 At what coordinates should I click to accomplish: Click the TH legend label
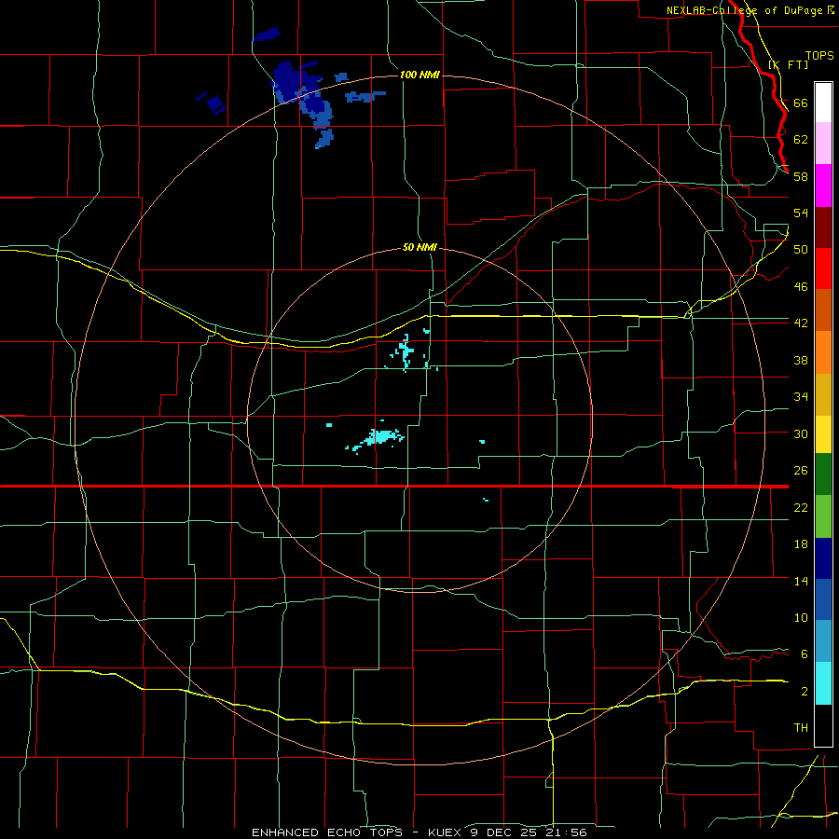(x=801, y=728)
